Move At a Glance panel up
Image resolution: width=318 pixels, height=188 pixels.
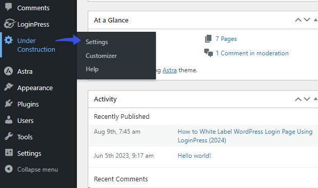298,20
